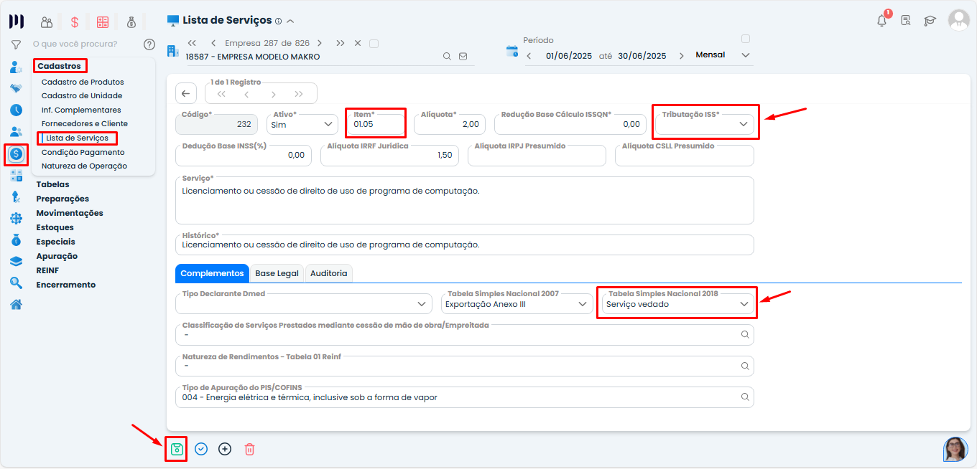The width and height of the screenshot is (977, 469).
Task: Click the help question mark icon
Action: 149,44
